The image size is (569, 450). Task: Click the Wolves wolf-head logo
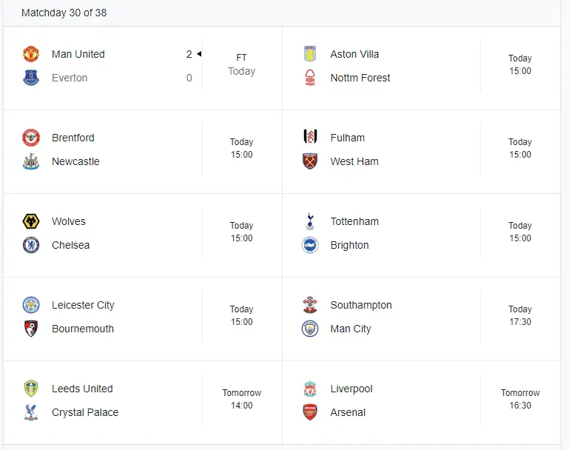(31, 221)
